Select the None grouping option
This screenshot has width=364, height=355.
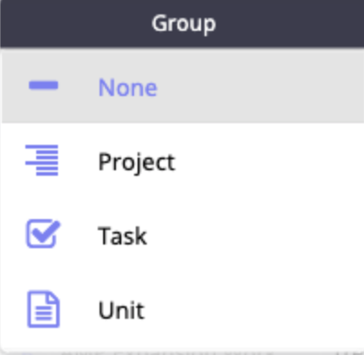183,86
